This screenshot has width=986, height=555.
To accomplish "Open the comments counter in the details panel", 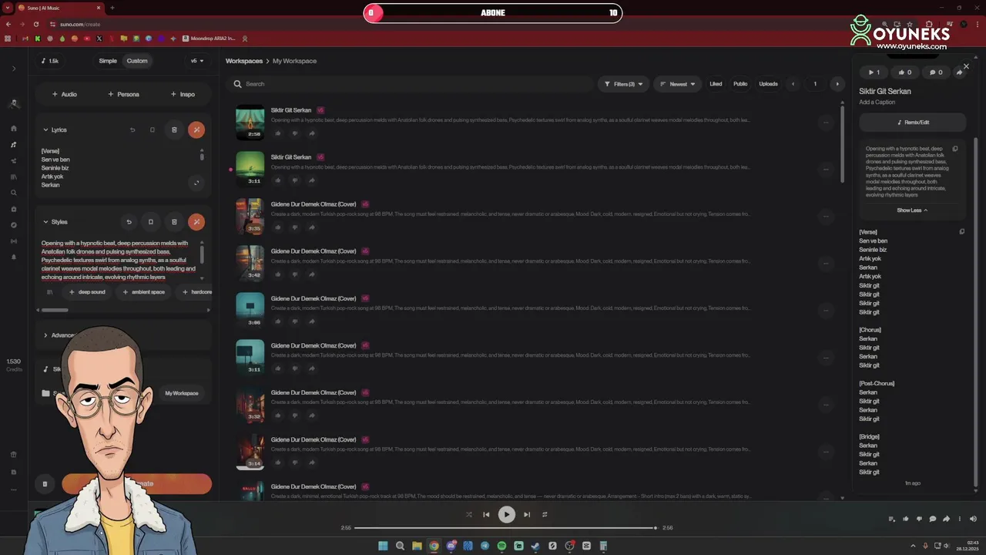I will point(936,72).
